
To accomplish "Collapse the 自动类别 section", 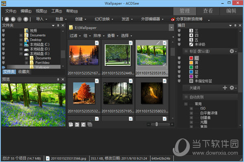I will 186,97.
